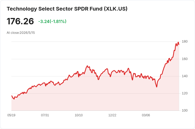Select the 176.26 price value
The height and width of the screenshot is (129, 195).
pyautogui.click(x=20, y=21)
